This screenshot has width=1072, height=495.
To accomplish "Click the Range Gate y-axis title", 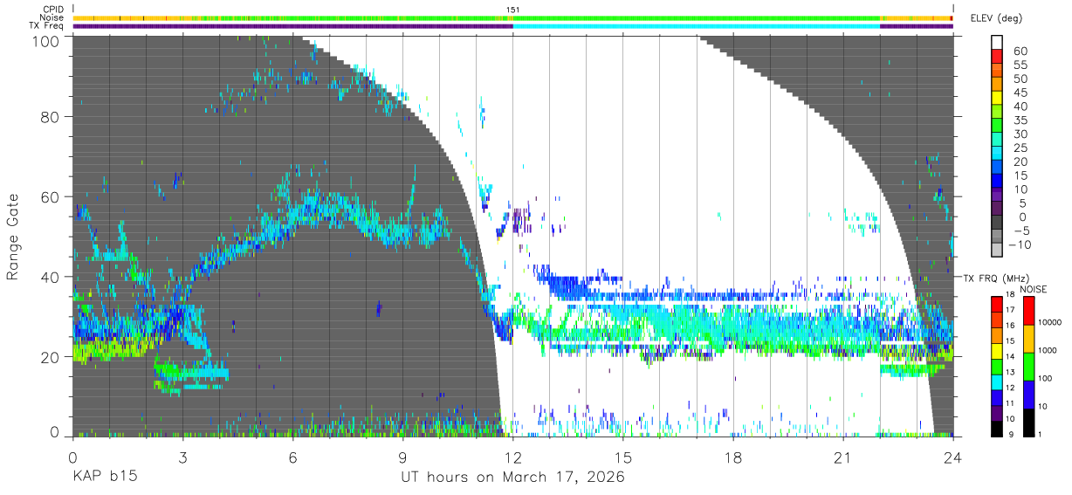I will (x=14, y=236).
